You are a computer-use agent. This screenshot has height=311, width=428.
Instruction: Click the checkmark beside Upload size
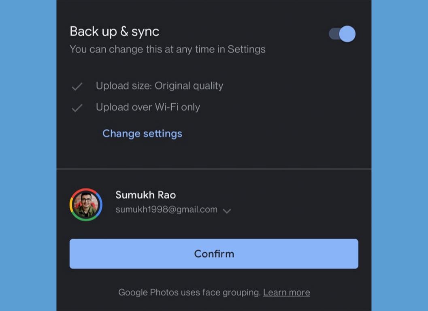pyautogui.click(x=77, y=86)
